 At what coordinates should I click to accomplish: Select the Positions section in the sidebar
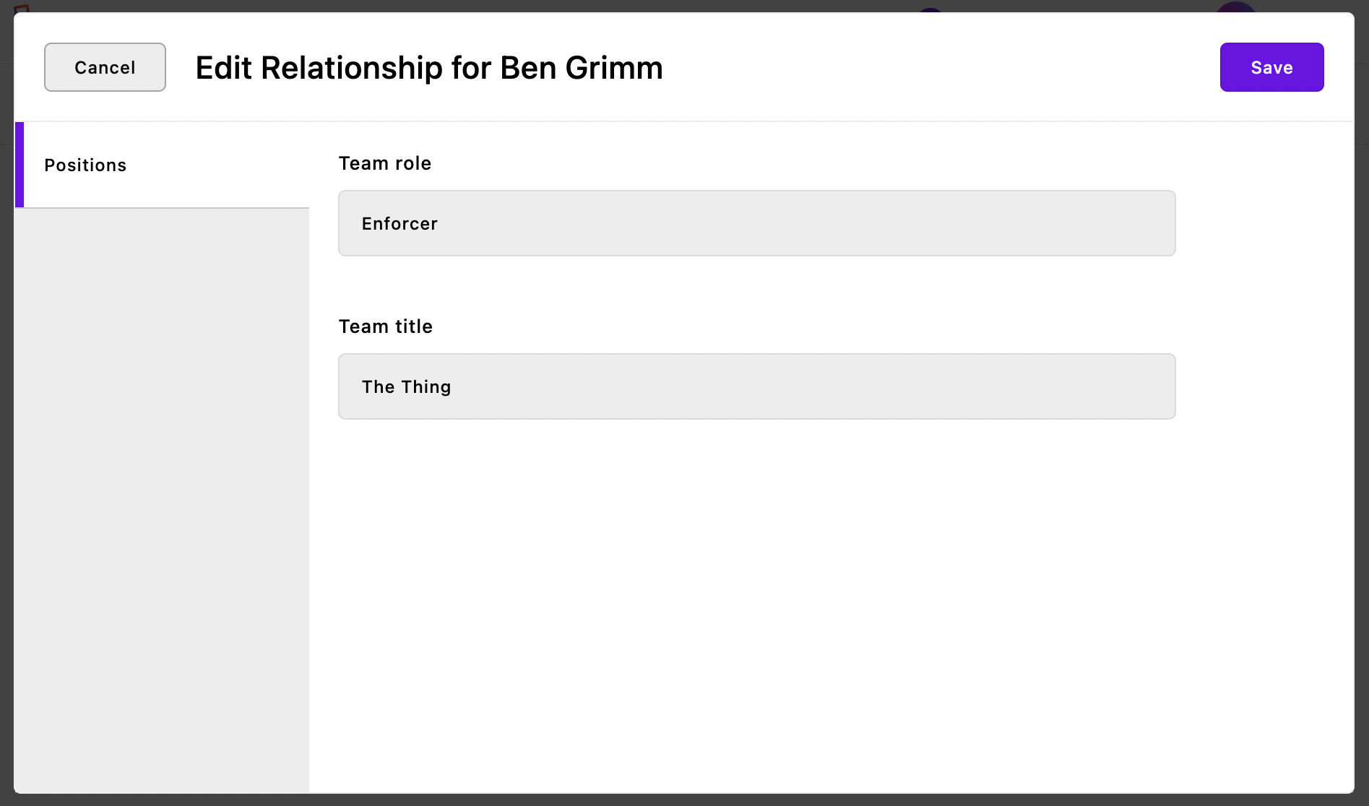[x=85, y=165]
